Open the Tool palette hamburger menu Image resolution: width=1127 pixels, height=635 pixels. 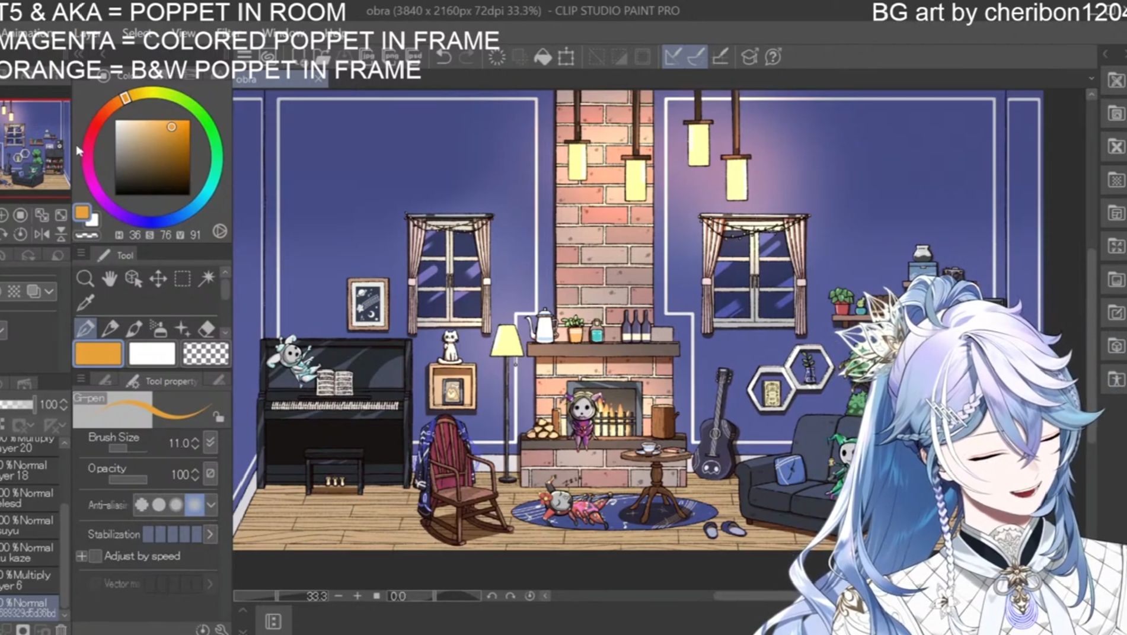pos(81,254)
